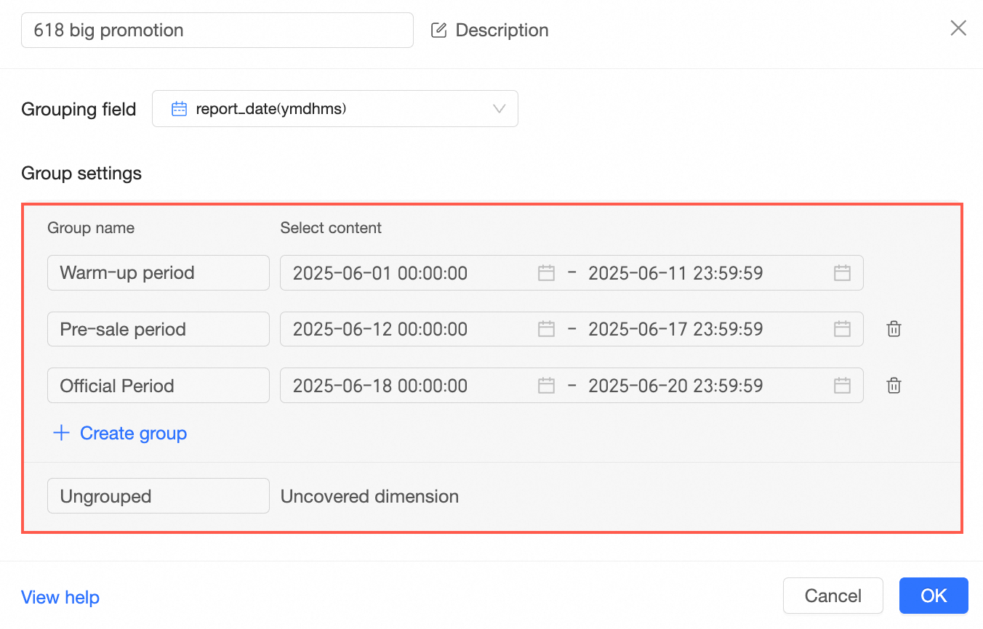Click the Description edit pencil icon
This screenshot has height=629, width=983.
(x=438, y=31)
